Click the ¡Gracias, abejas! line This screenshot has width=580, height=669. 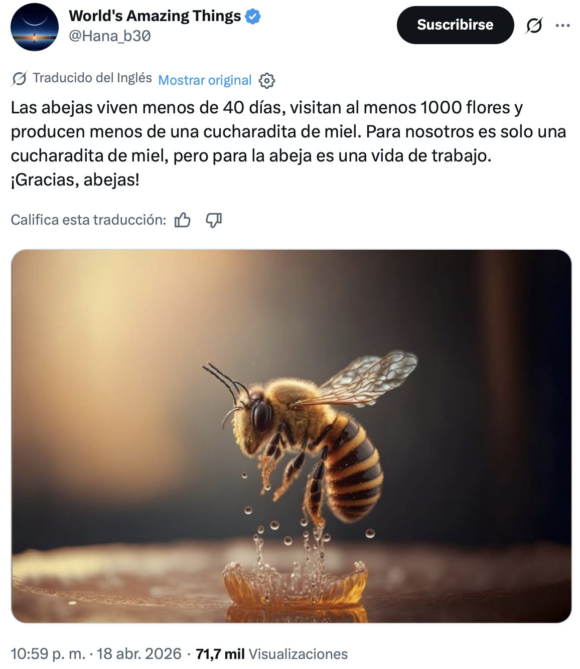(x=75, y=180)
